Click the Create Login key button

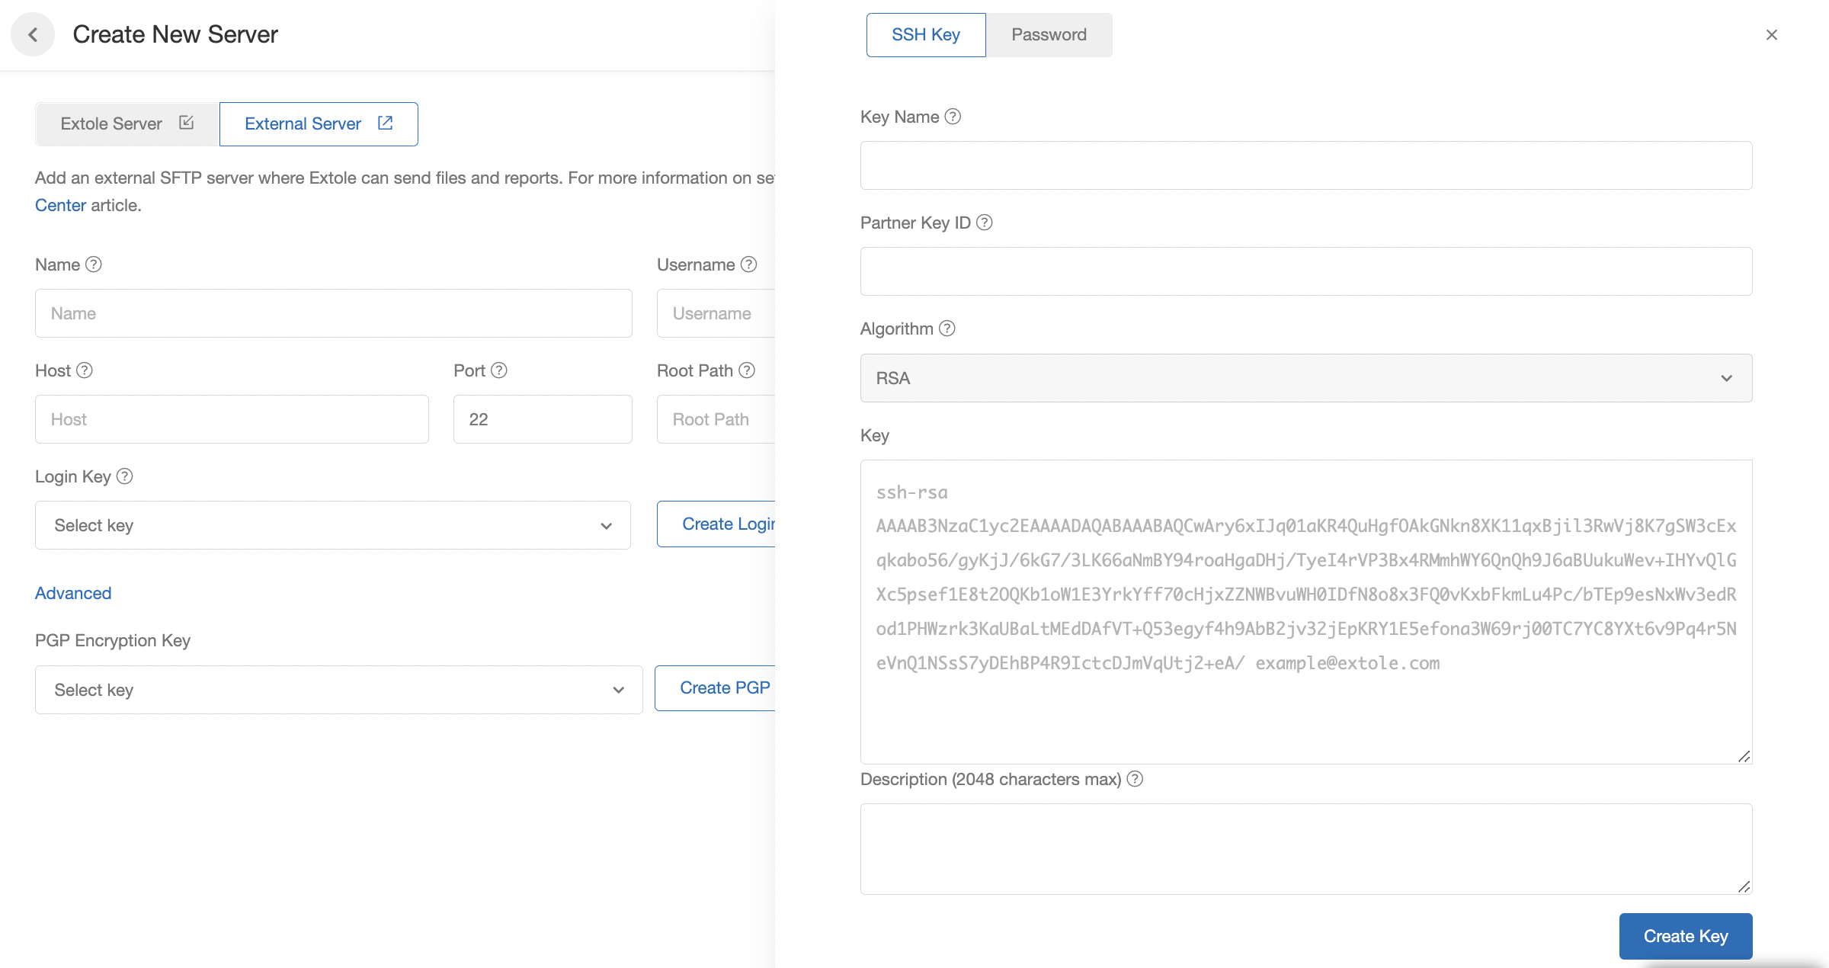tap(716, 524)
